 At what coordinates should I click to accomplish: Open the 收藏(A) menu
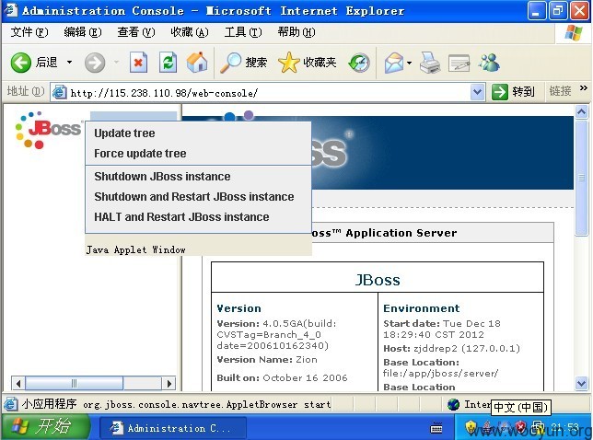point(190,32)
